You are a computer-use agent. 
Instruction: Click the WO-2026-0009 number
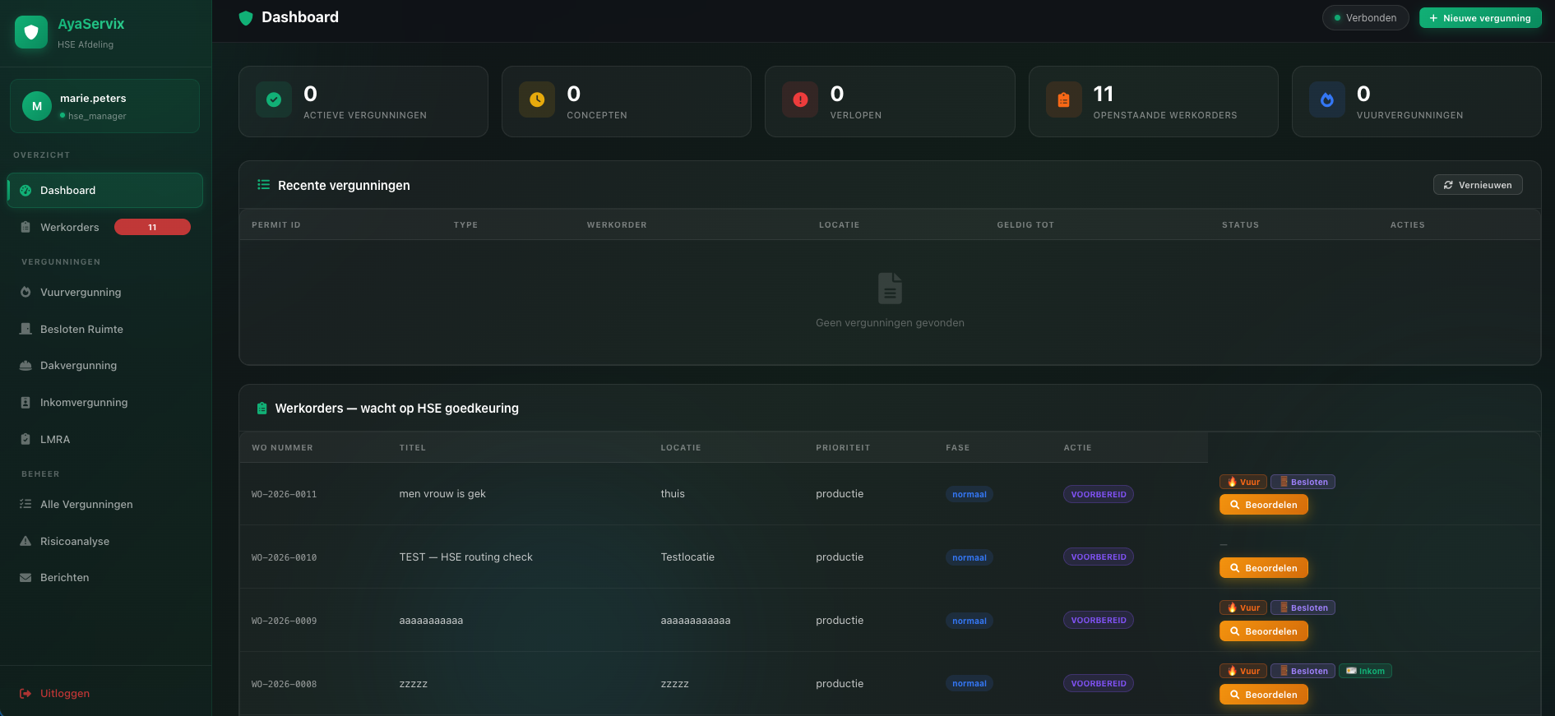[x=284, y=621]
